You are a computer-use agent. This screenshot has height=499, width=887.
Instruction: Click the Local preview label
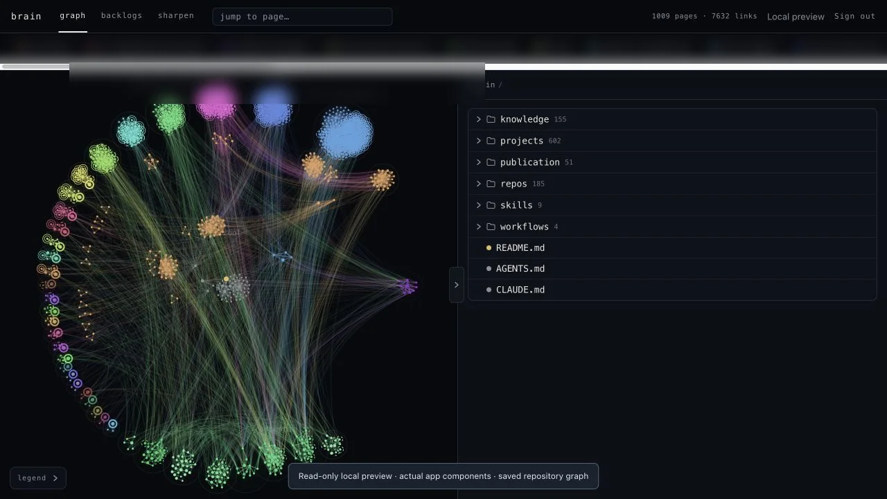click(x=796, y=17)
